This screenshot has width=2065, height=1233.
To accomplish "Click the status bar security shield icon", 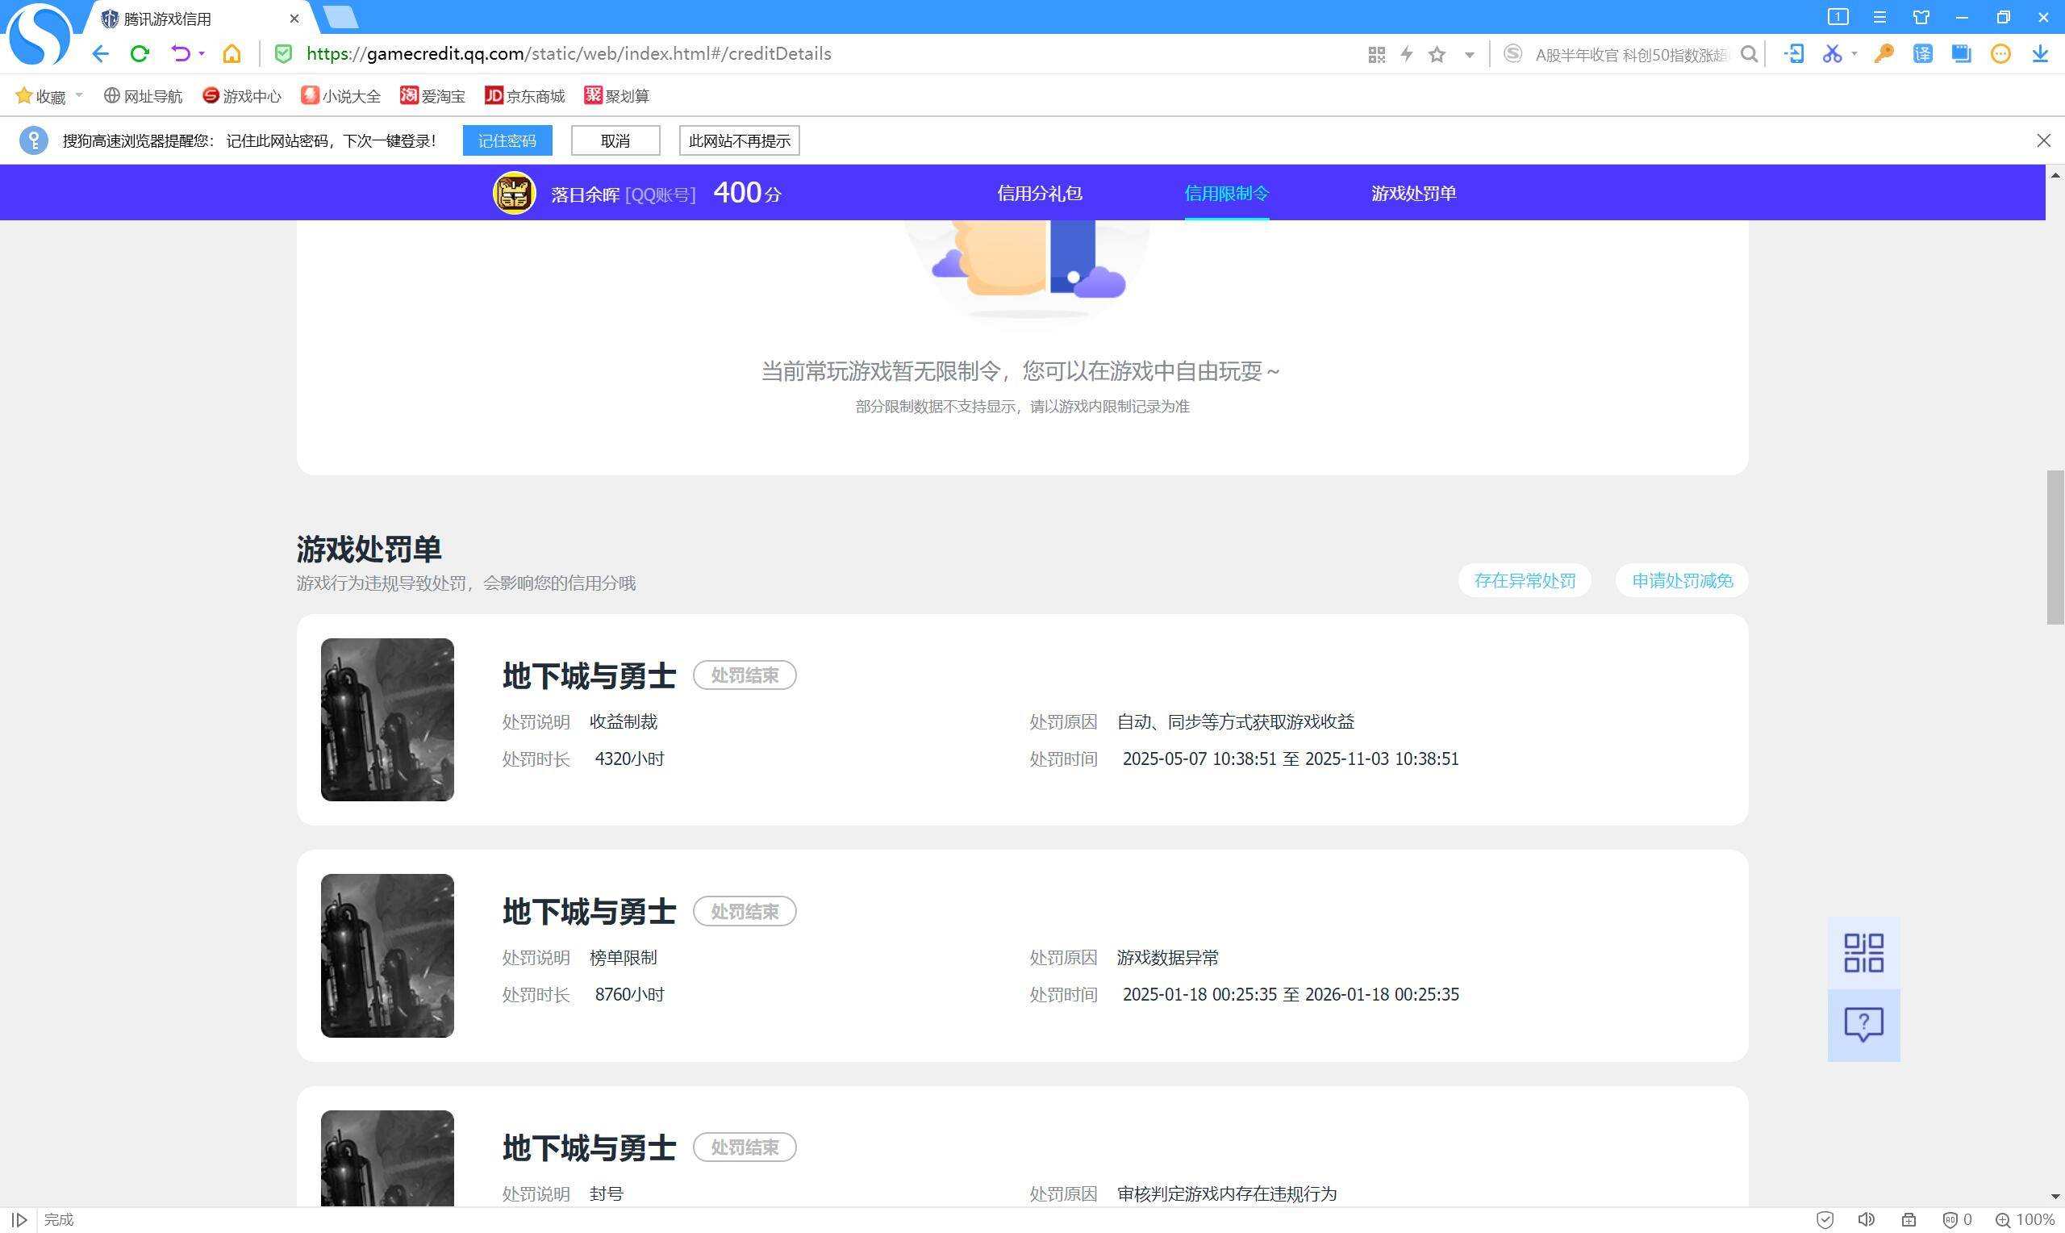I will click(1825, 1220).
